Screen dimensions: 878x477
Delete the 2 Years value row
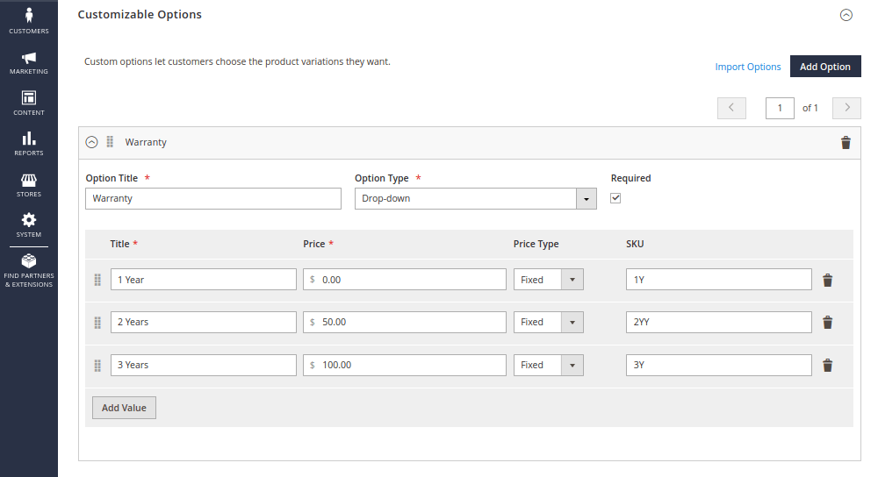coord(827,323)
